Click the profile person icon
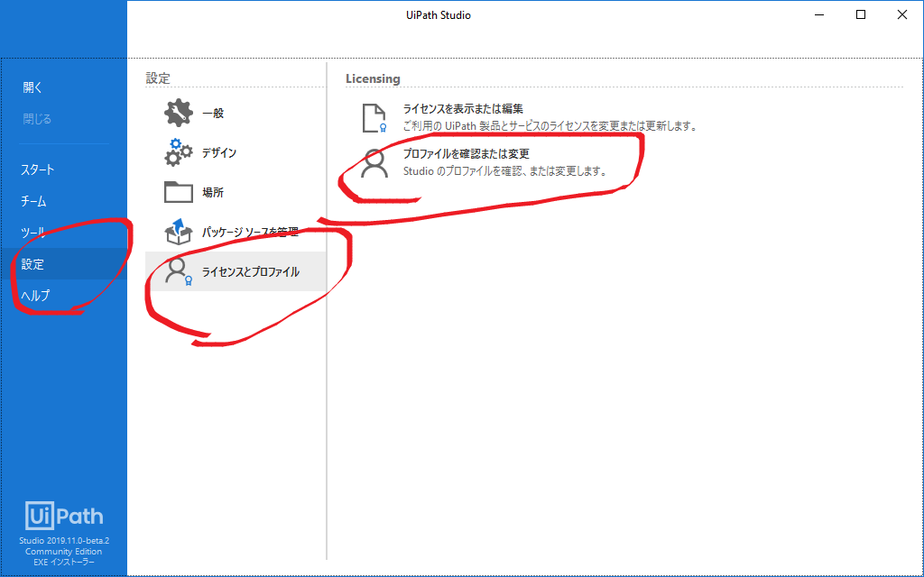Viewport: 924px width, 577px height. pos(374,163)
